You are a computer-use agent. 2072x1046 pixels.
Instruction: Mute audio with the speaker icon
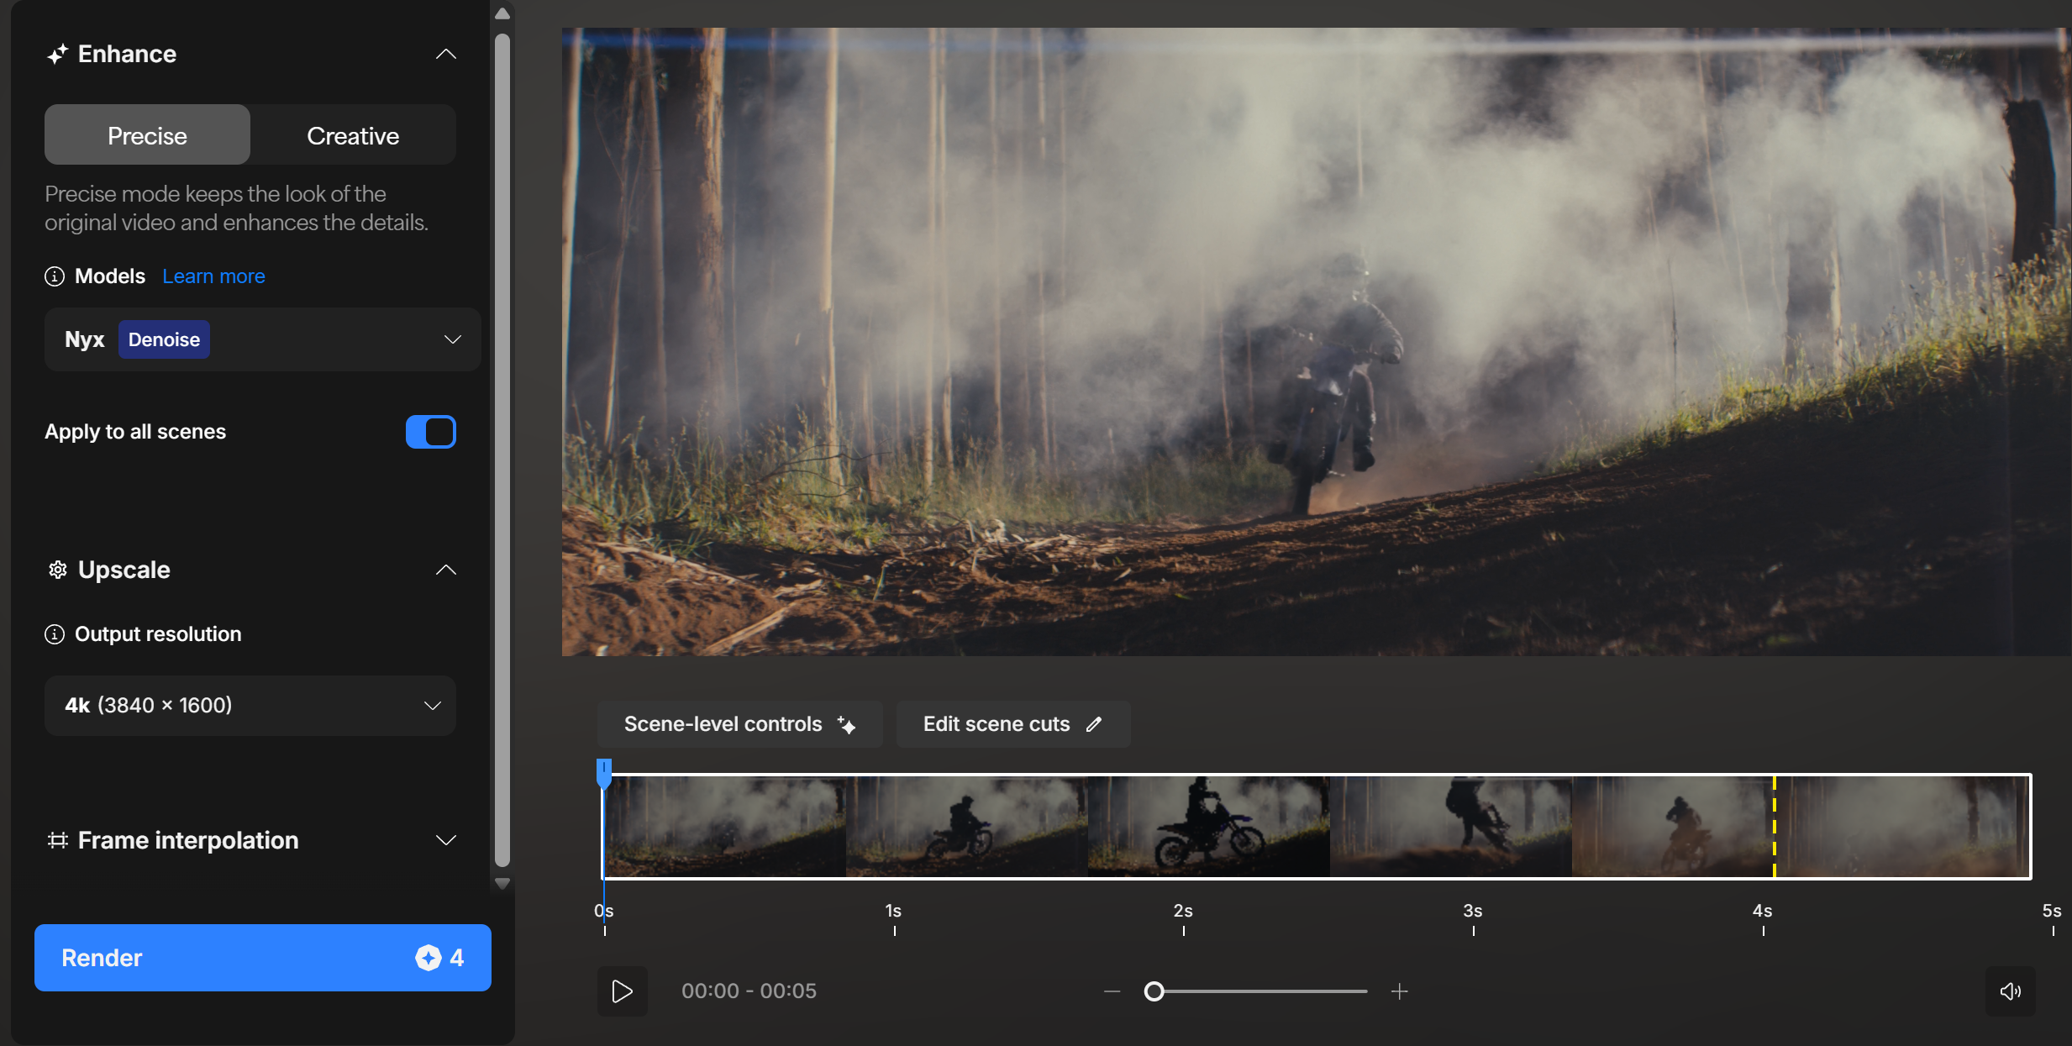tap(2010, 991)
